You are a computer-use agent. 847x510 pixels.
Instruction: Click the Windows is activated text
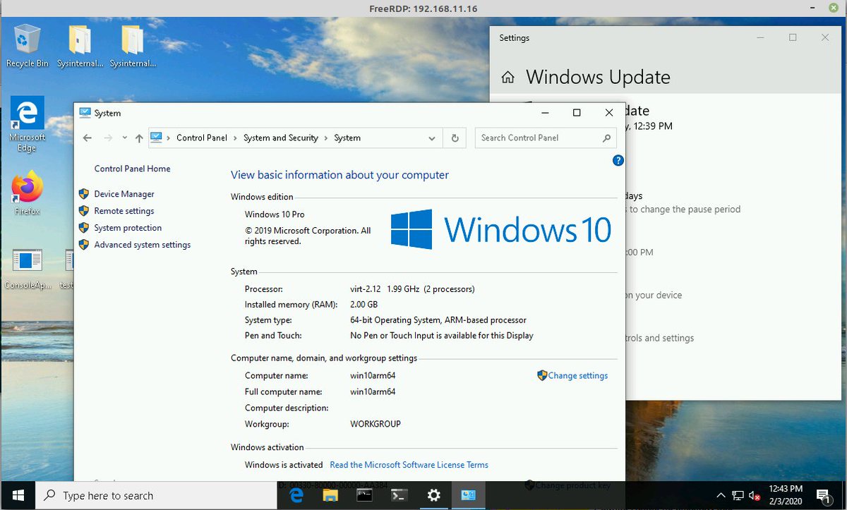coord(284,465)
